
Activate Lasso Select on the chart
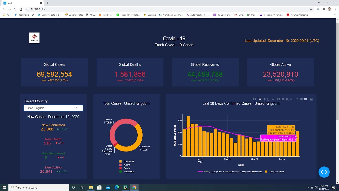click(x=273, y=99)
